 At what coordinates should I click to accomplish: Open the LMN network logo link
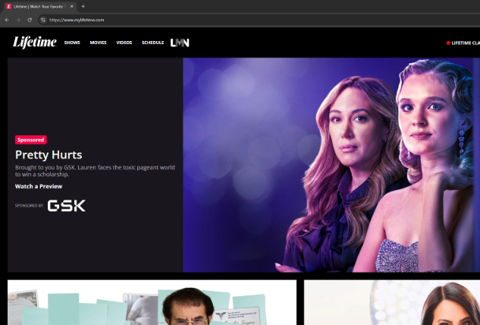(180, 43)
